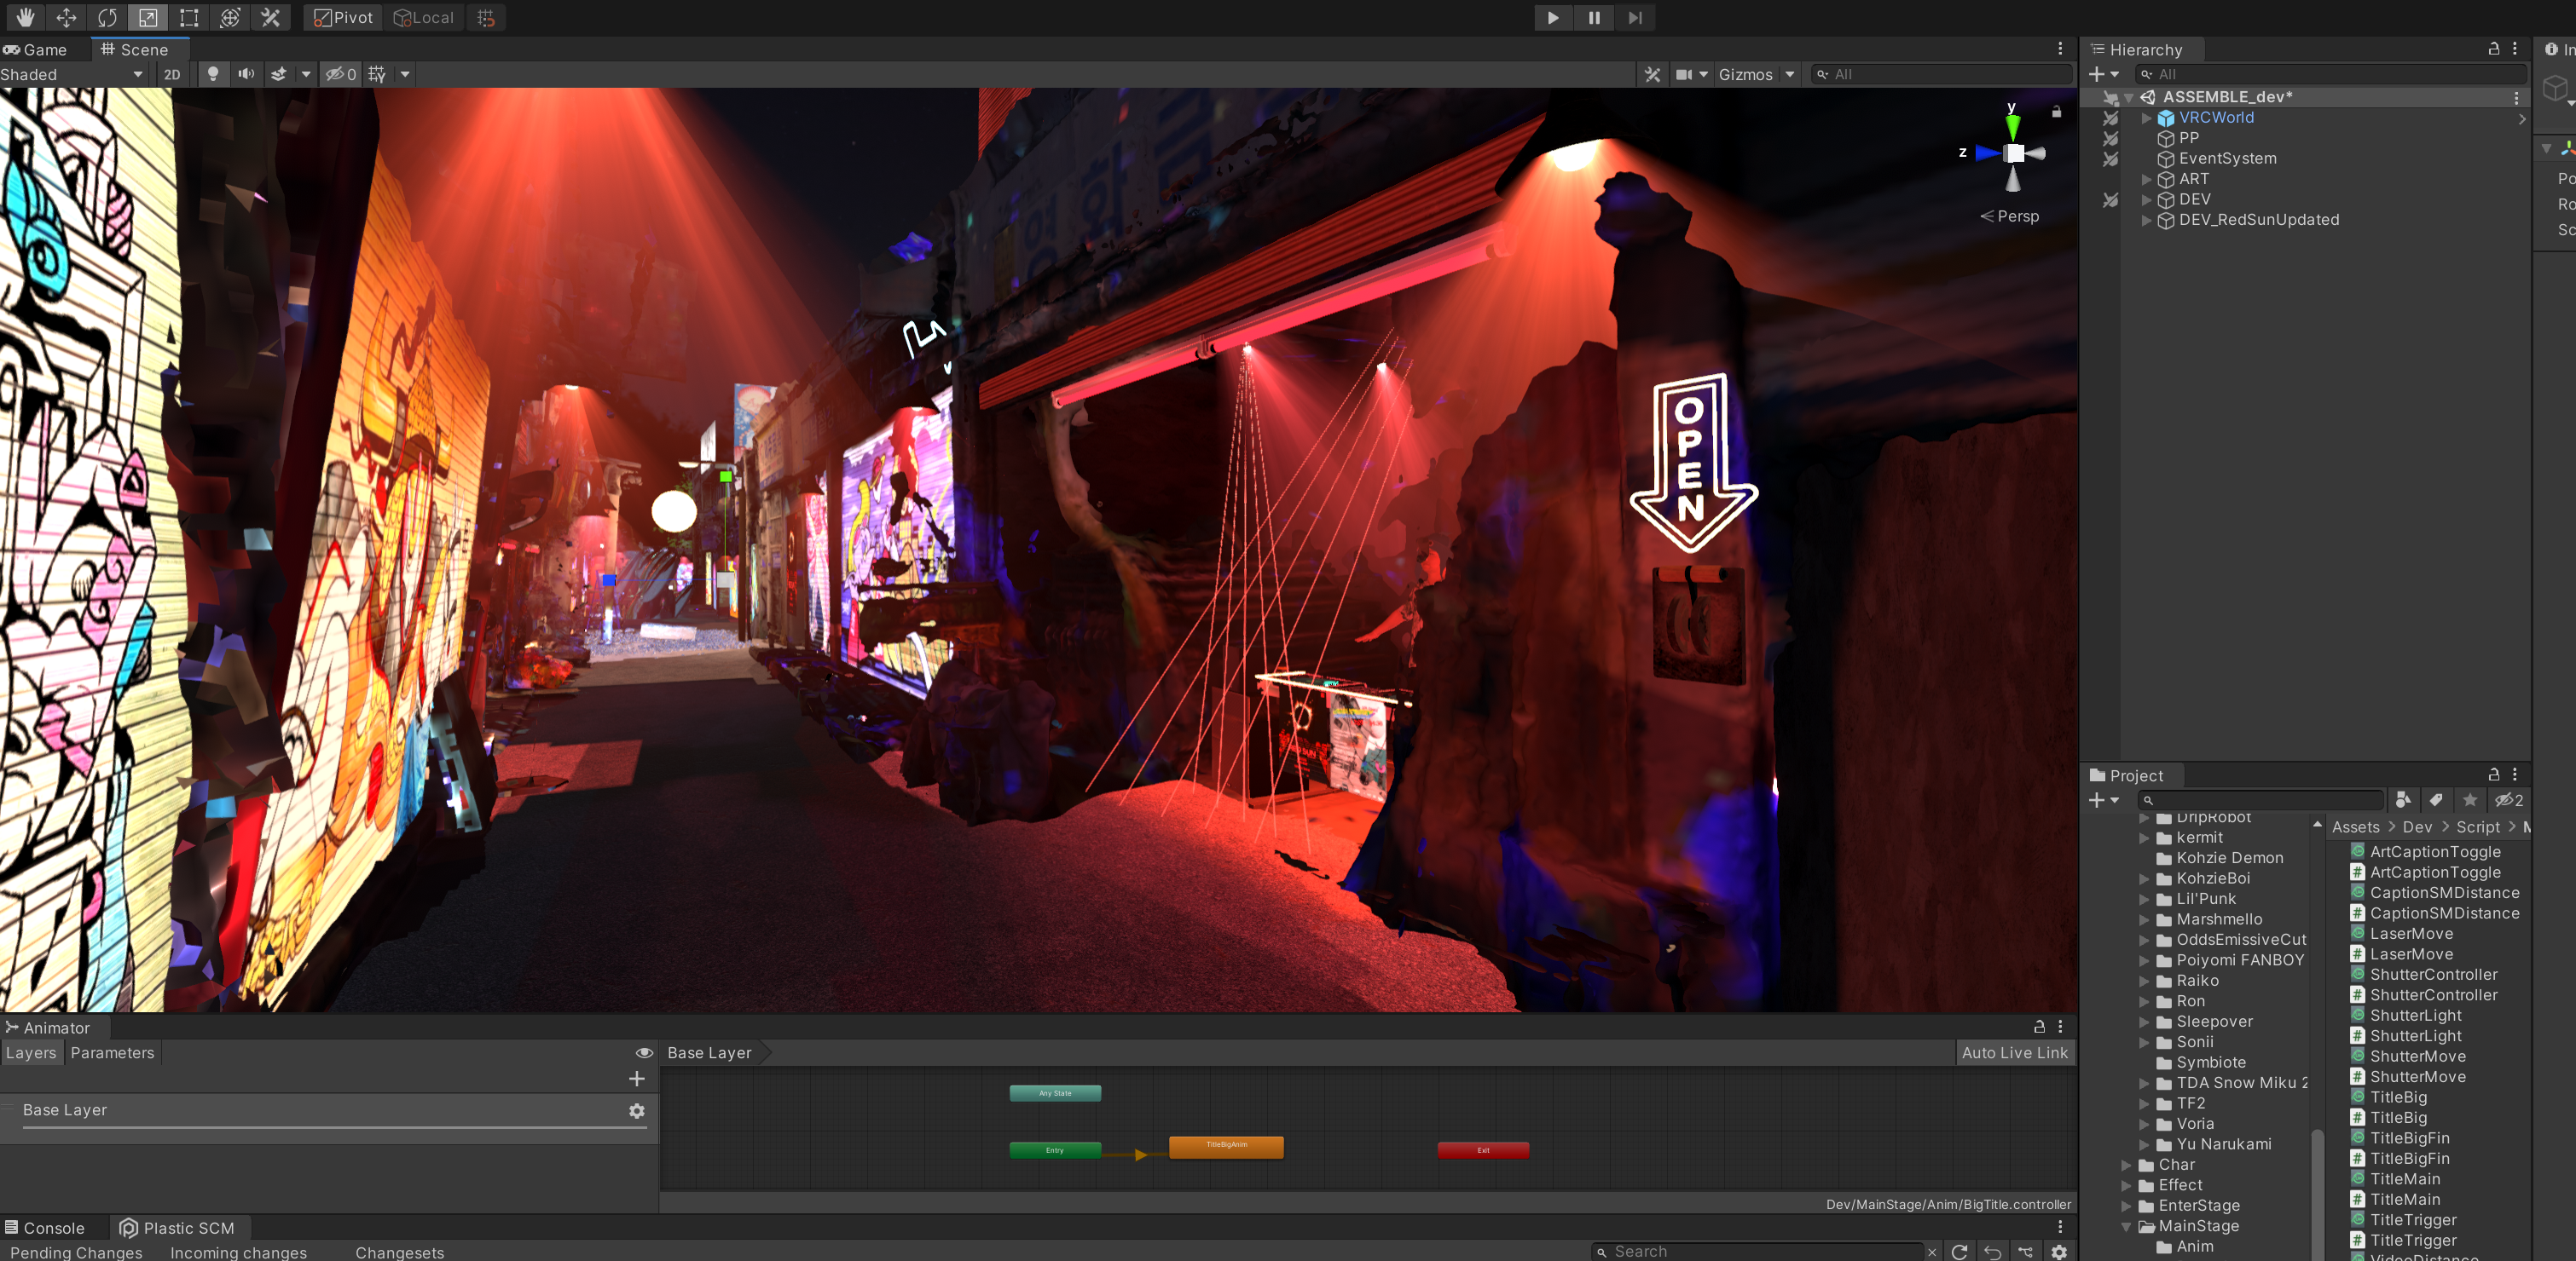Open component editor tools in Scene view

[1652, 74]
